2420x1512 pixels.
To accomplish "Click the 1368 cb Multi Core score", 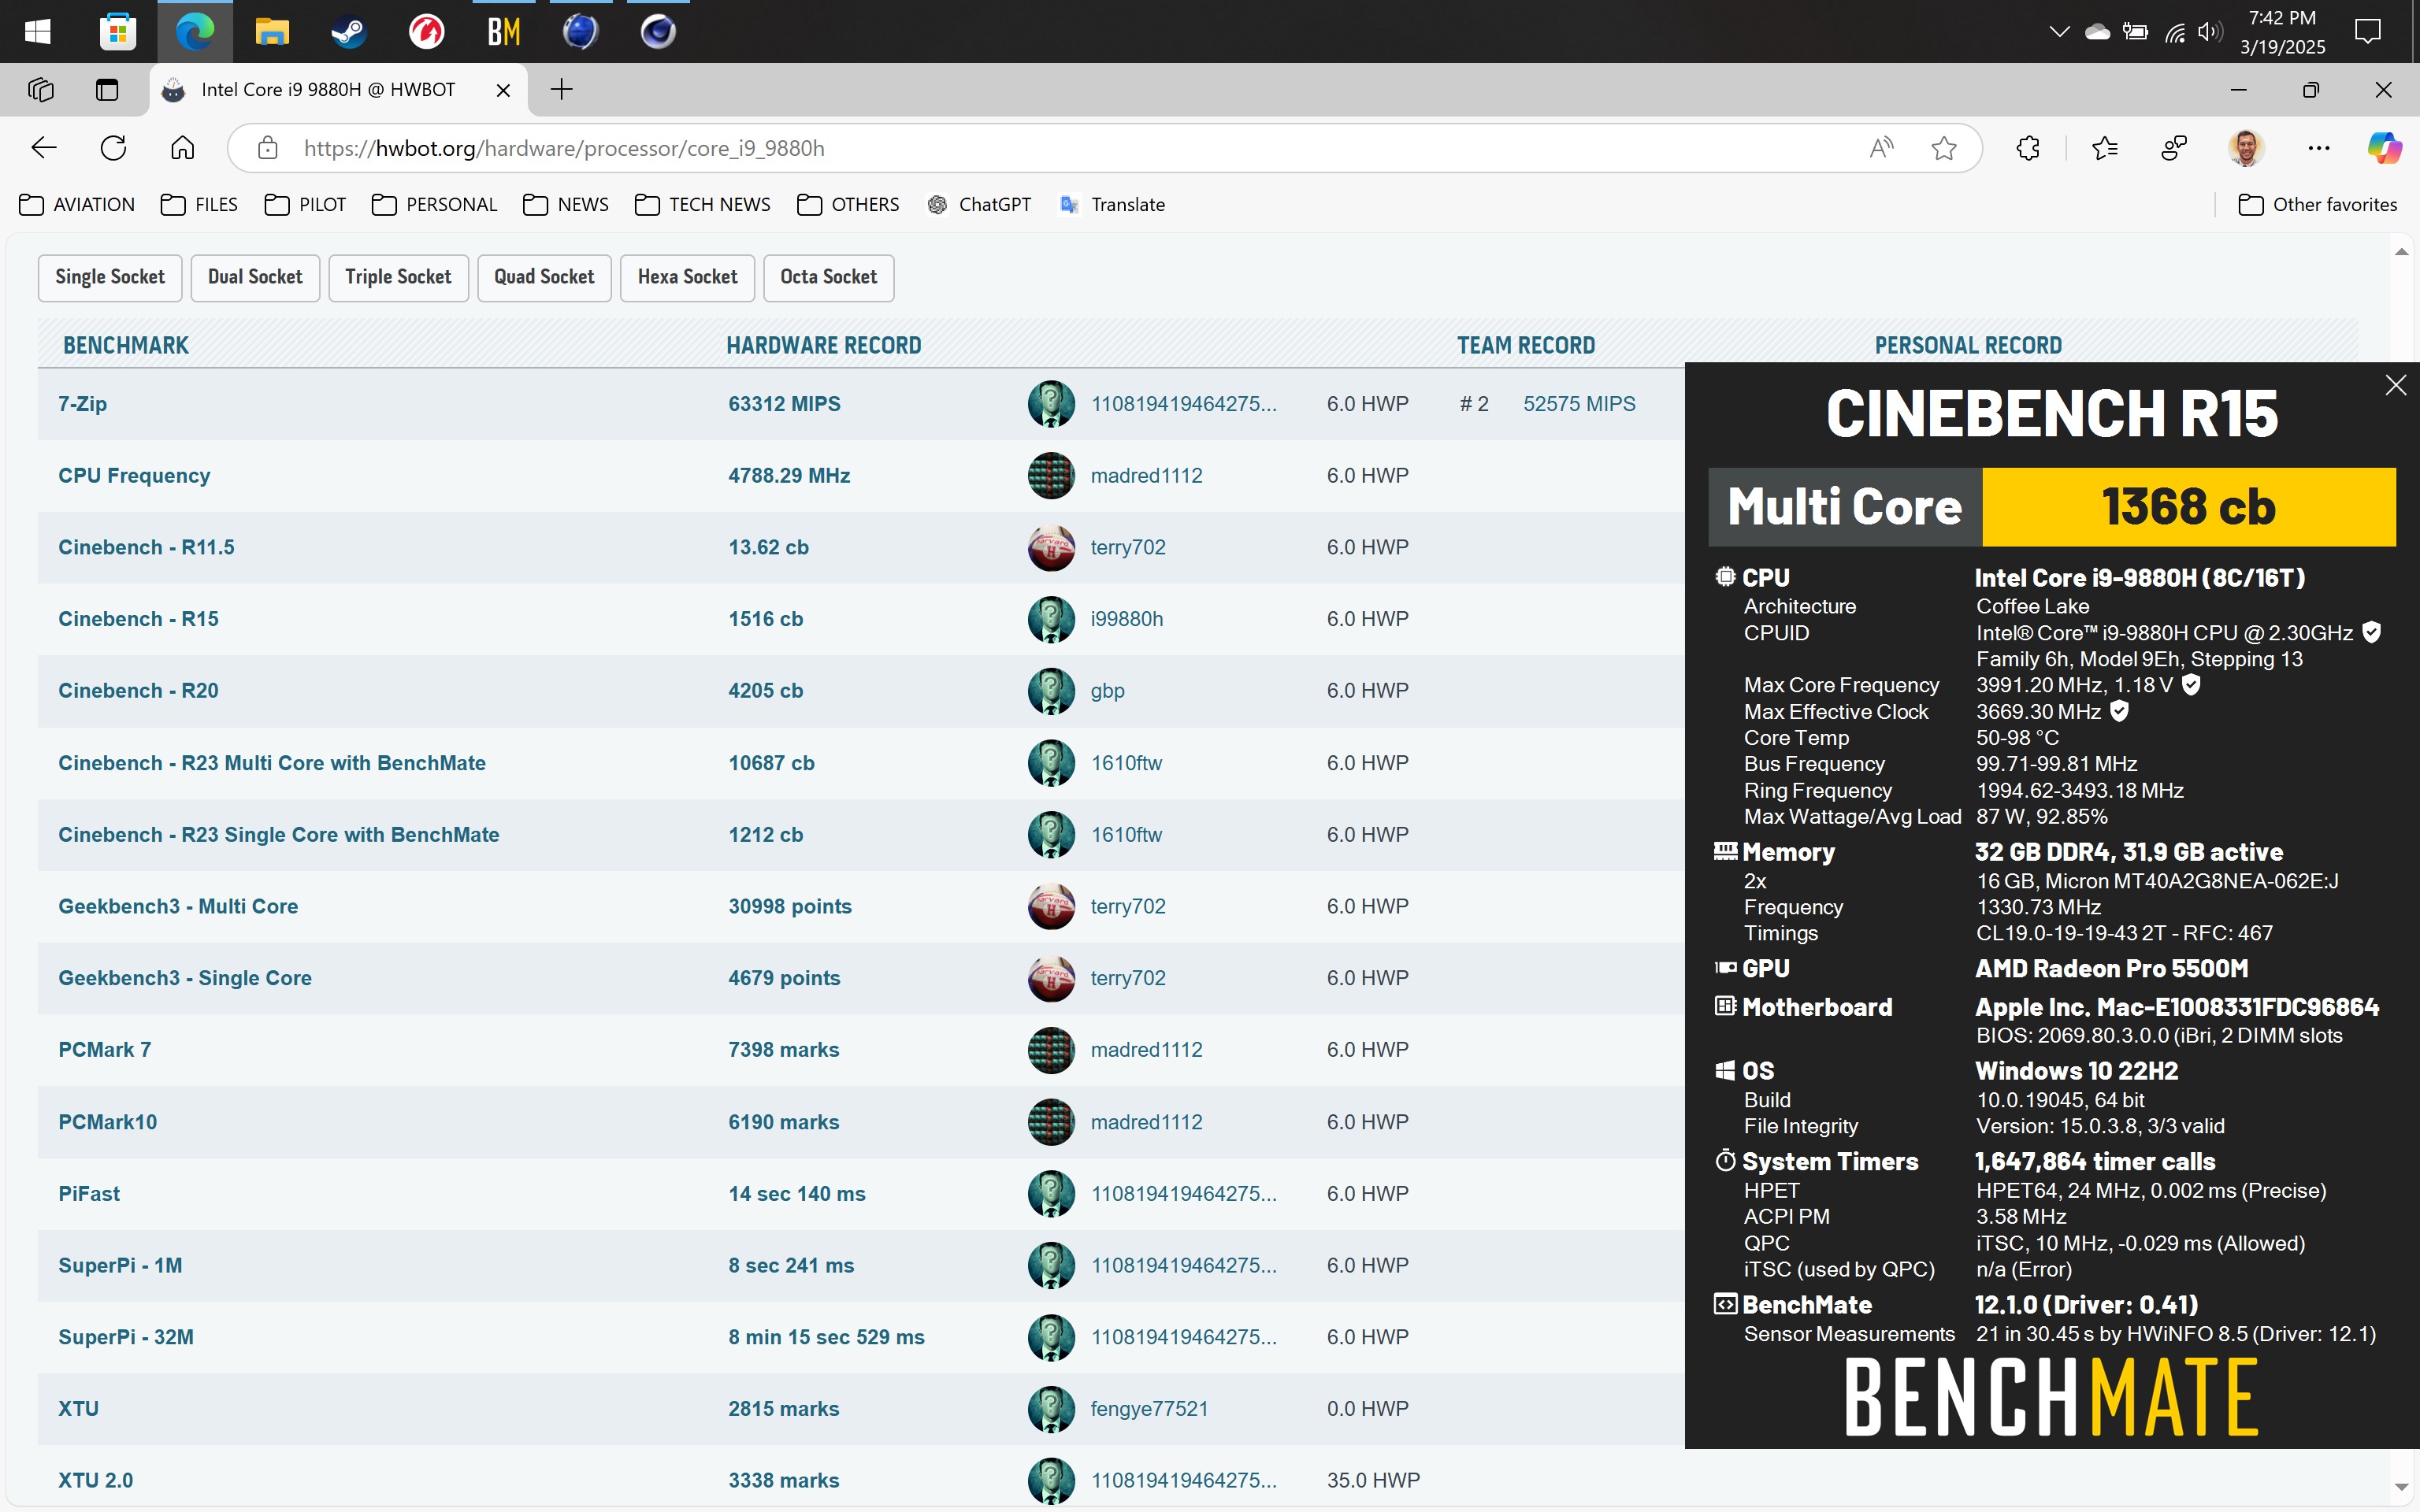I will [2188, 507].
